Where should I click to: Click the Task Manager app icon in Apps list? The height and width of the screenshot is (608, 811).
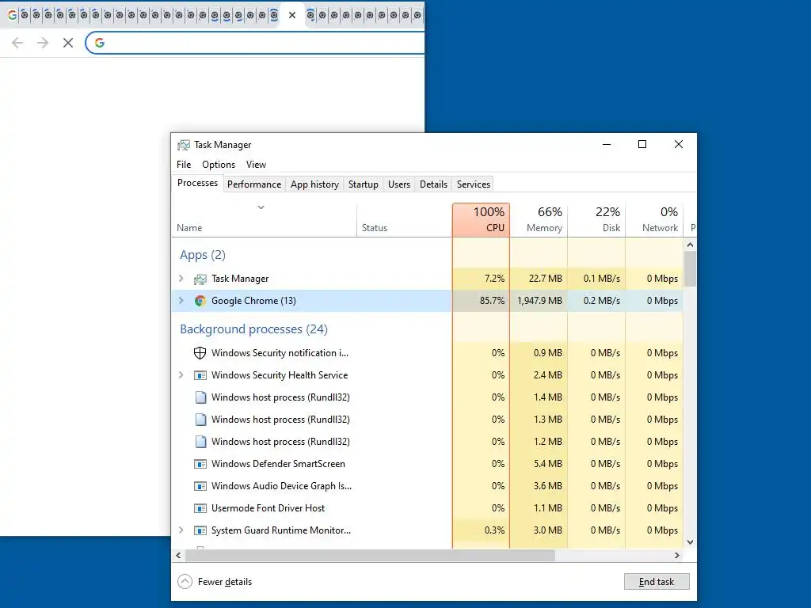click(x=200, y=279)
